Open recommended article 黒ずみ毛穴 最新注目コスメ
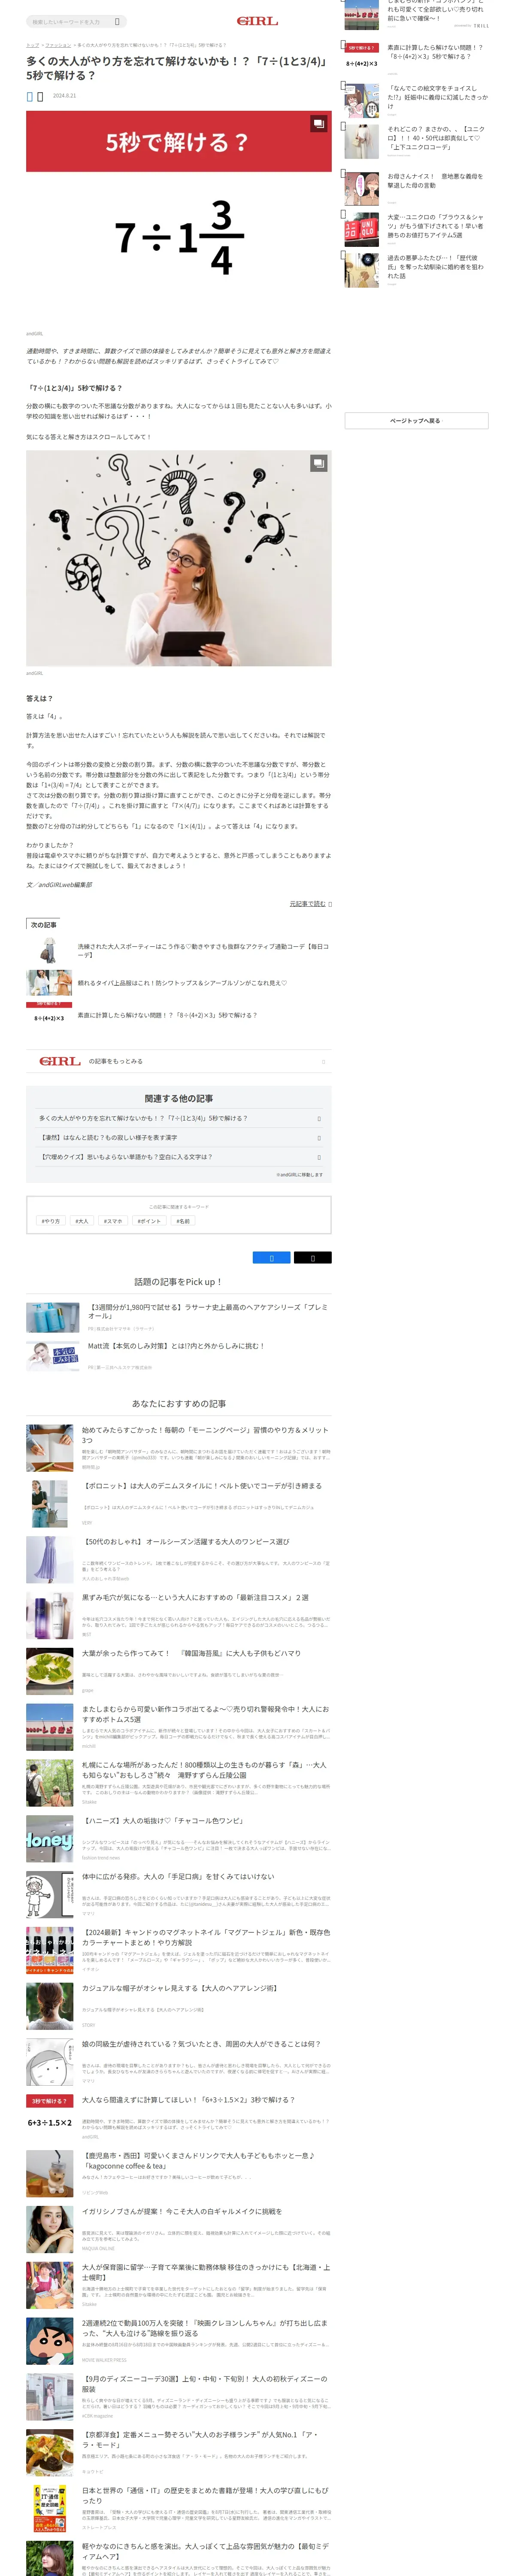 pyautogui.click(x=195, y=1597)
